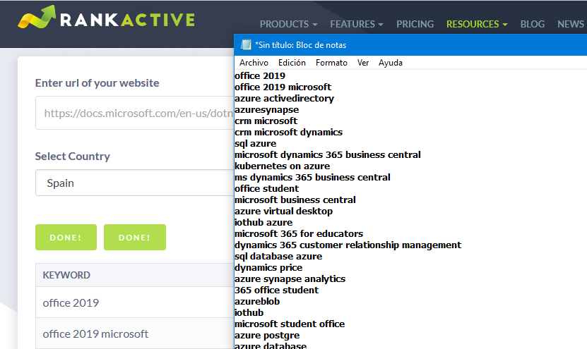Select 'office 2019 microsoft' table row on webpage

tap(135, 333)
